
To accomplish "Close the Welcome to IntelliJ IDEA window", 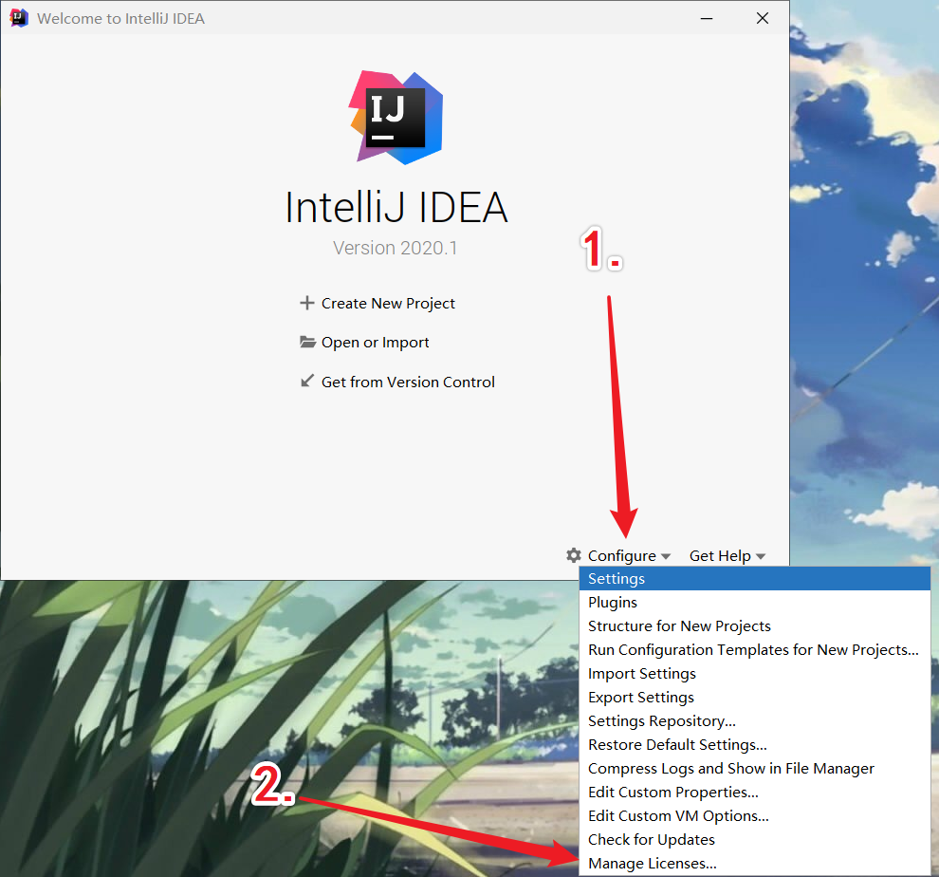I will [763, 19].
